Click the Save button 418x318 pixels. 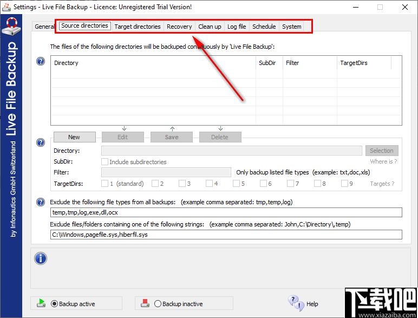point(172,137)
